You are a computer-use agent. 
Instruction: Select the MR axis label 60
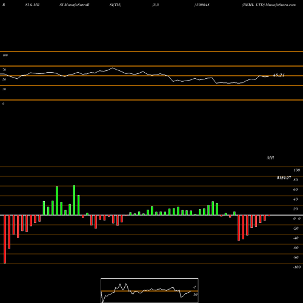[295, 190]
